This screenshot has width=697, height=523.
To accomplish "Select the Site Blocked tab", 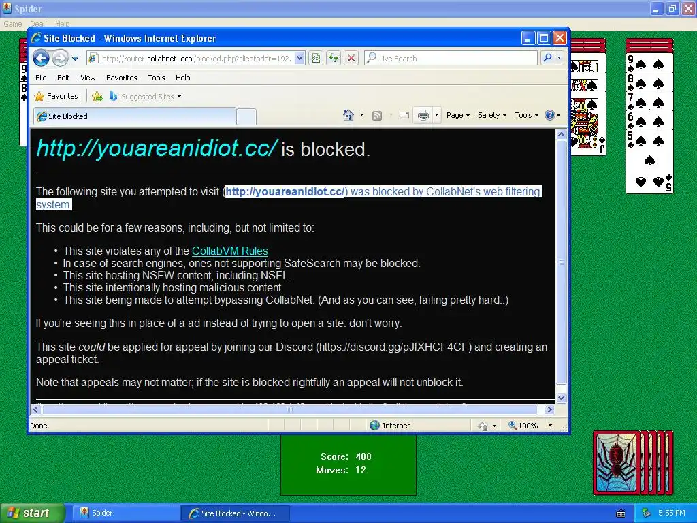I will tap(135, 116).
